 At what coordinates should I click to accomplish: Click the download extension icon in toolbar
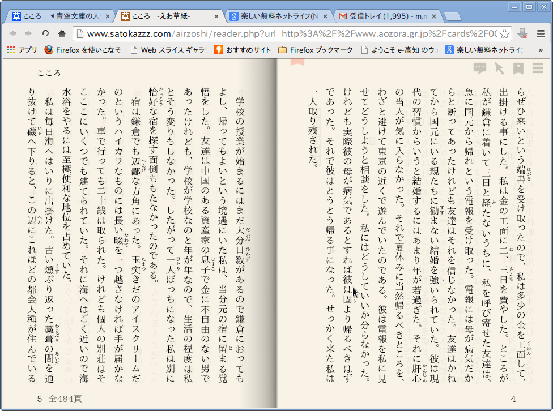tap(522, 33)
